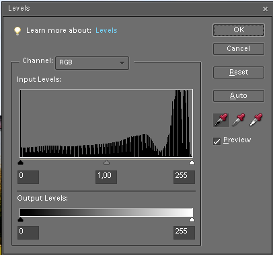Open the Channel RGB dropdown
Screen dimensions: 273x255
coord(92,62)
